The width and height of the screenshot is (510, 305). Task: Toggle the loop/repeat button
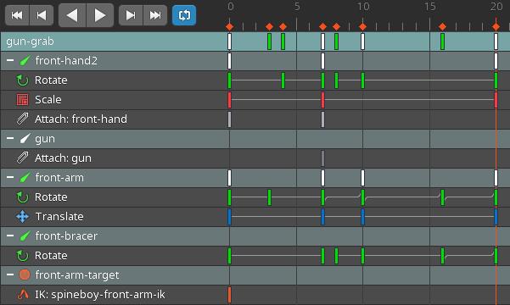184,15
